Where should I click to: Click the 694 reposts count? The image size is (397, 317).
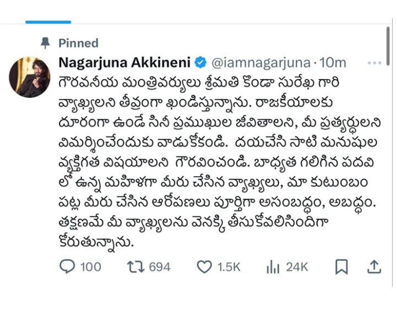click(x=159, y=267)
